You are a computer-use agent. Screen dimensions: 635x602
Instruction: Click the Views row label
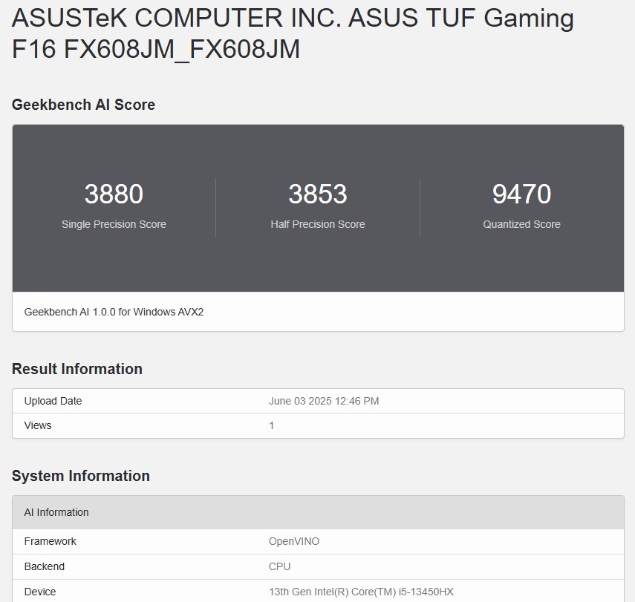click(x=38, y=425)
